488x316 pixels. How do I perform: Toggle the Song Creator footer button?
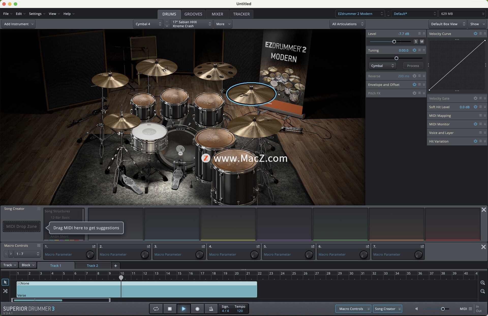tap(388, 309)
